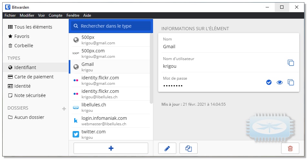The width and height of the screenshot is (307, 159).
Task: Select the libellules.ch entry
Action: (x=110, y=107)
